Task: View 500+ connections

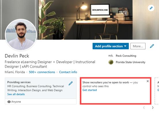Action: pyautogui.click(x=42, y=72)
